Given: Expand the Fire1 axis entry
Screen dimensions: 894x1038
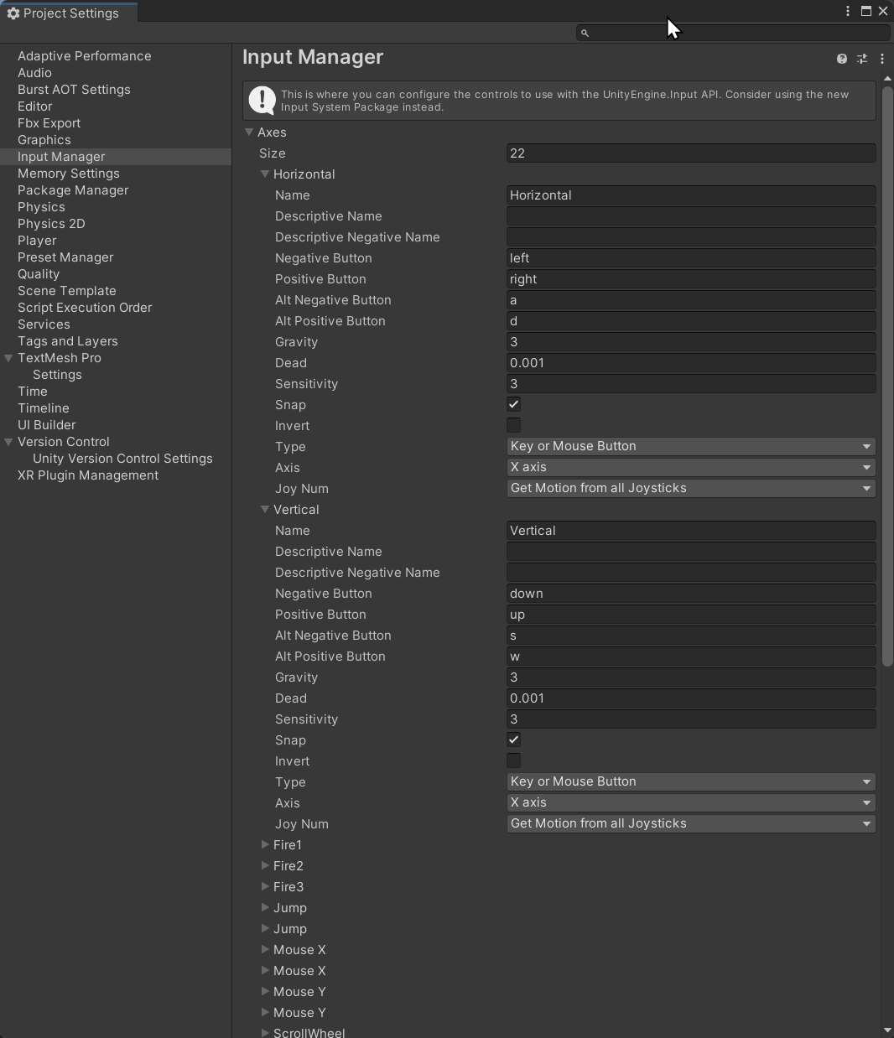Looking at the screenshot, I should pos(265,844).
